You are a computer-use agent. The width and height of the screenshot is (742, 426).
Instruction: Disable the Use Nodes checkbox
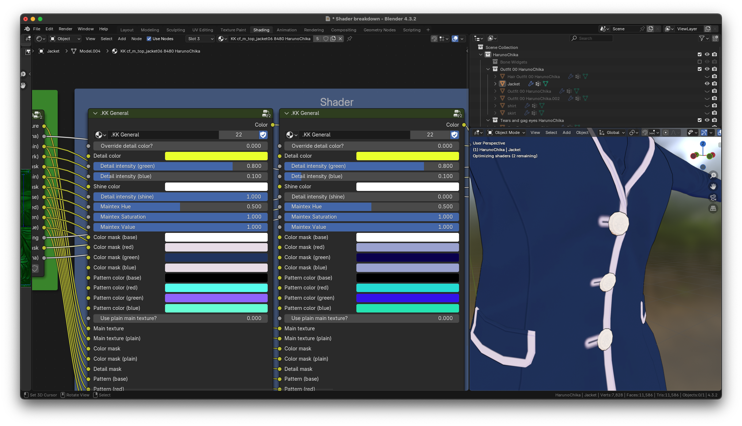[149, 39]
